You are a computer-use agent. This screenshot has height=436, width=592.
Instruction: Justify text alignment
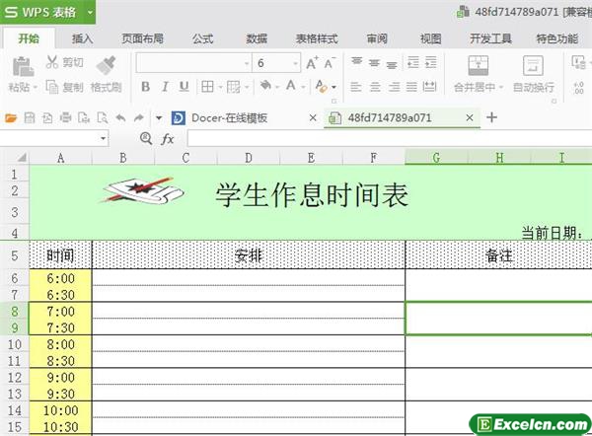coord(411,87)
